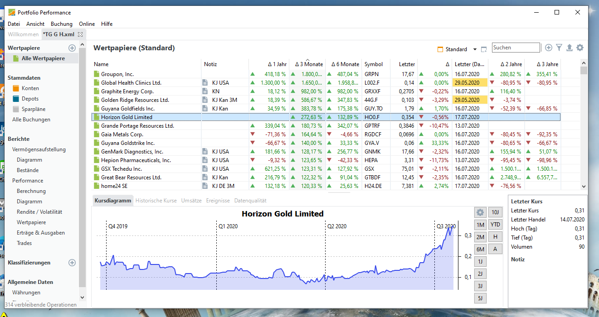Click the note icon in Global Health Clinics row
Screen dimensions: 599x317
[x=205, y=83]
